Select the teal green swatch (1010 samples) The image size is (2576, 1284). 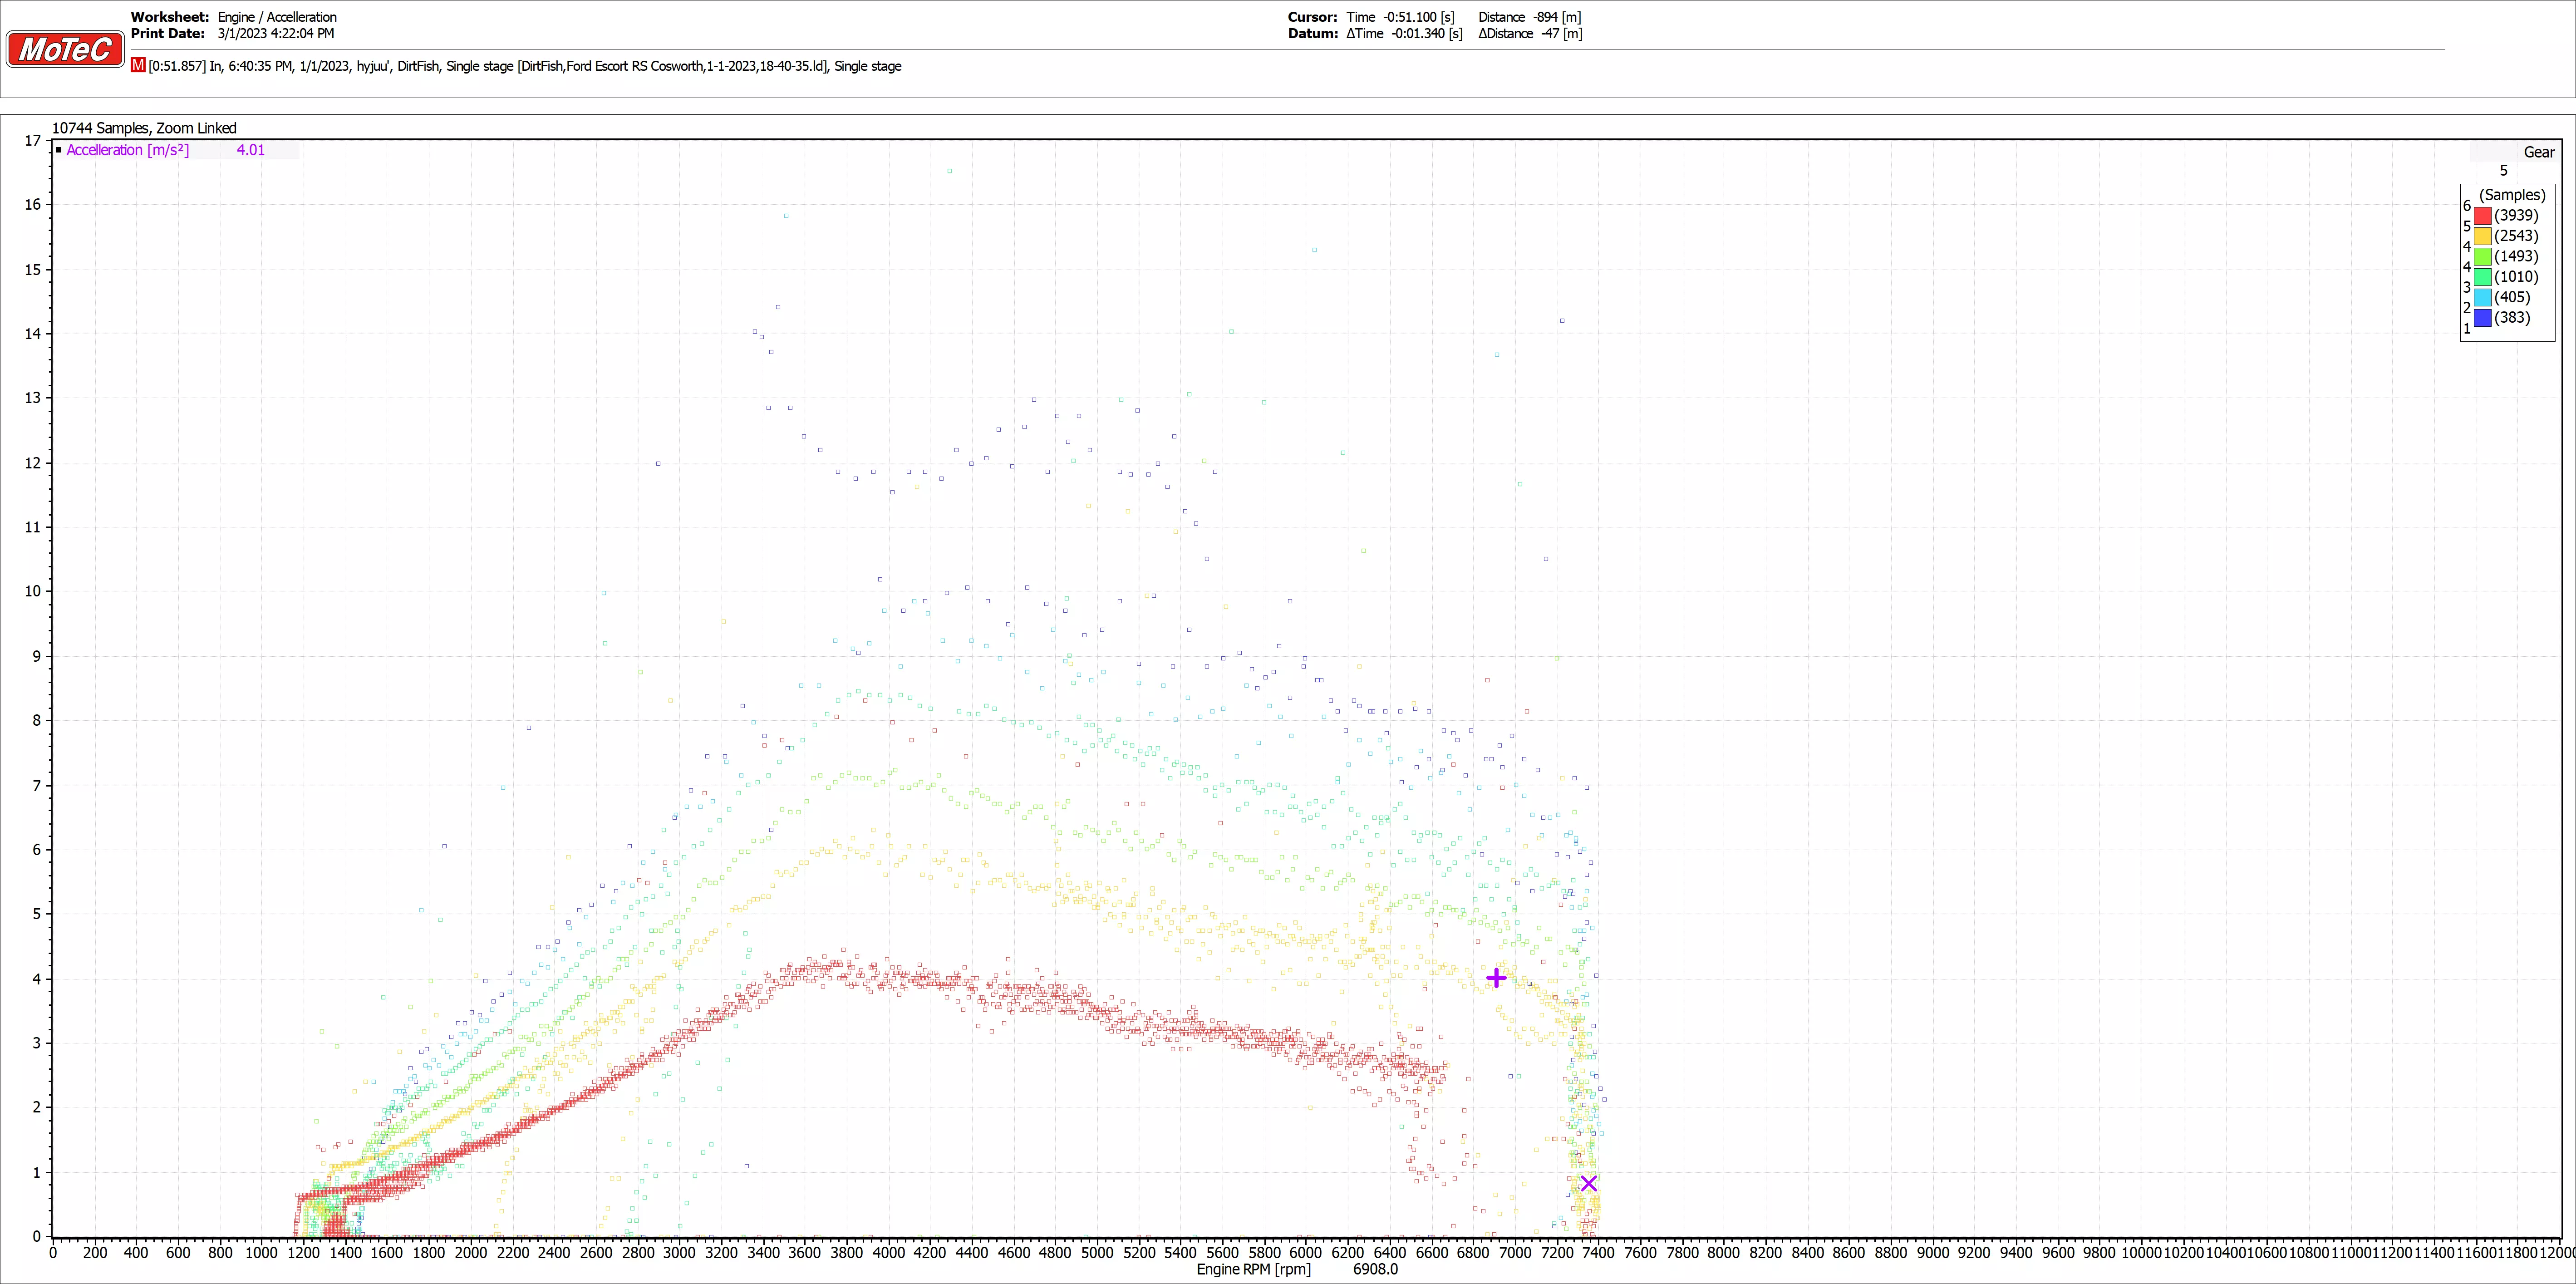[2482, 277]
